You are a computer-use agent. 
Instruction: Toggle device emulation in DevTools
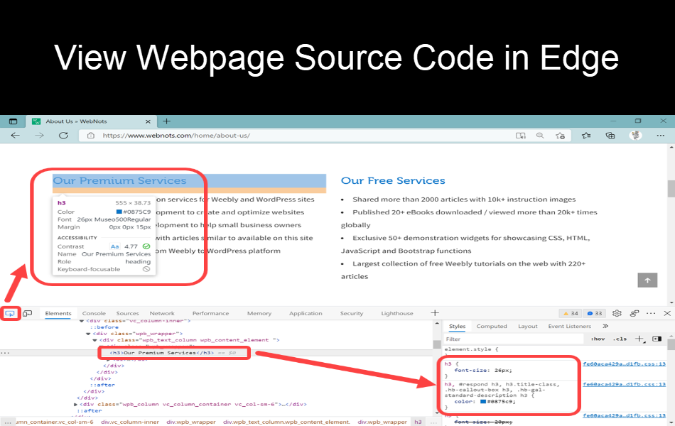(x=27, y=313)
